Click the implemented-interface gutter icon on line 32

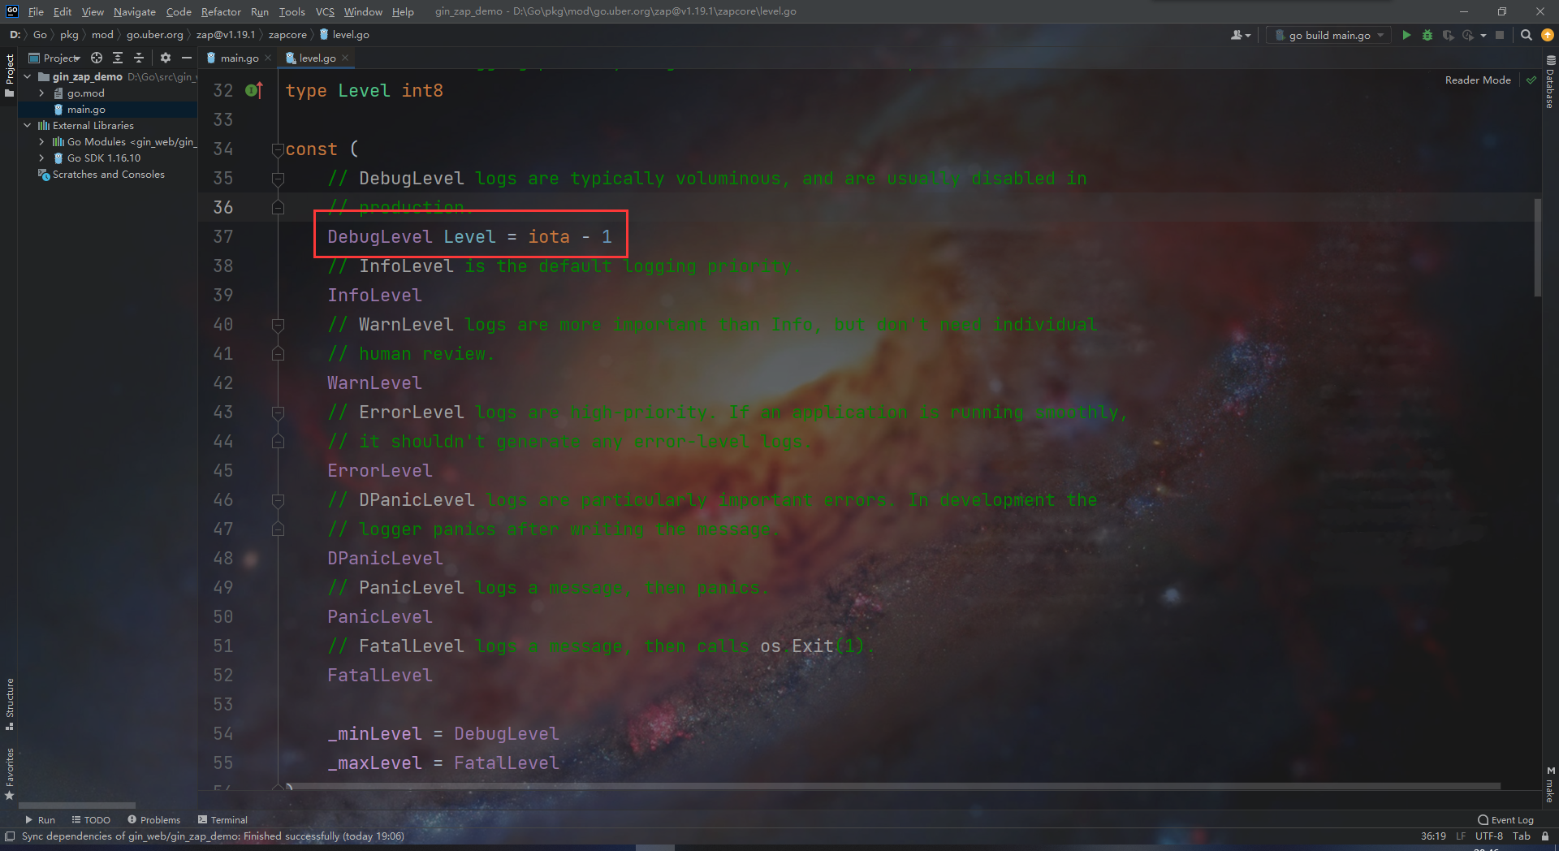coord(254,90)
